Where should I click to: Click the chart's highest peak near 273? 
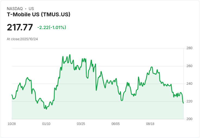click(70, 55)
